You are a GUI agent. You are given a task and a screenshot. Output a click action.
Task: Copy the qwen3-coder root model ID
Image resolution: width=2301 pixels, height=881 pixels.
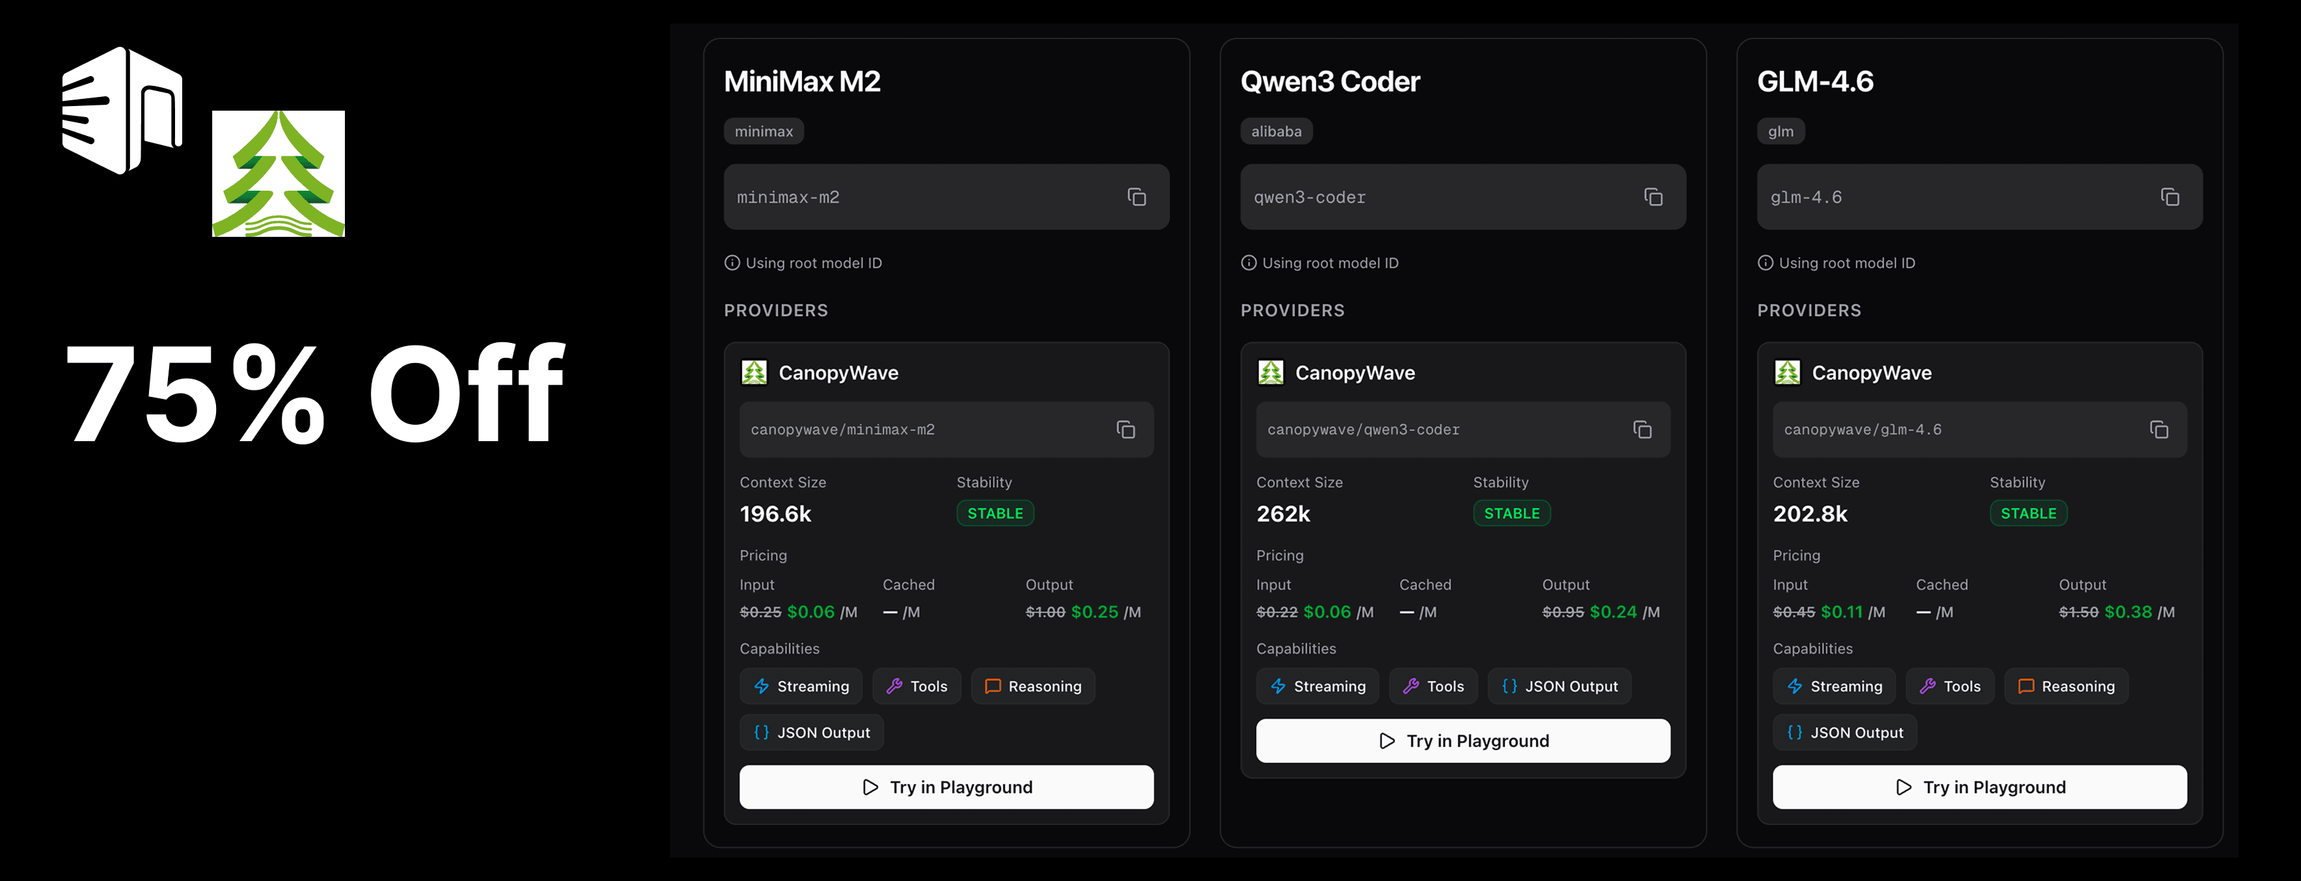[1652, 197]
